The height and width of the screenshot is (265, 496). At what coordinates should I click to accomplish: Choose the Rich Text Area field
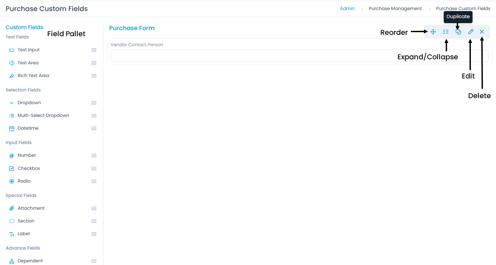[33, 76]
